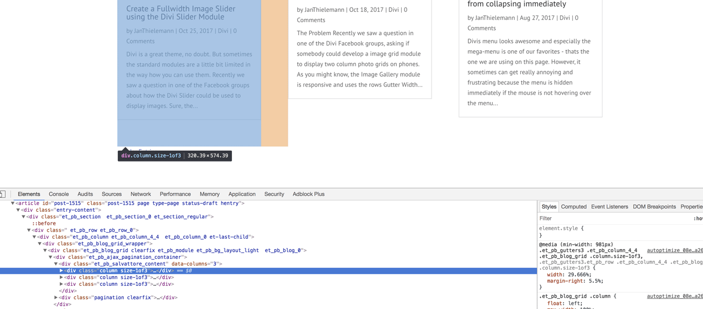Click the Styles Filter input field
Viewport: 703px width, 309px height.
[x=611, y=219]
